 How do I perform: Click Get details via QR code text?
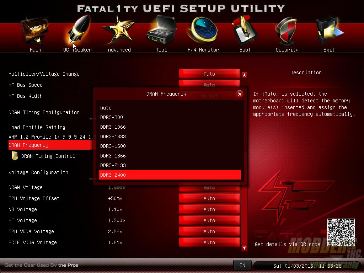287,244
